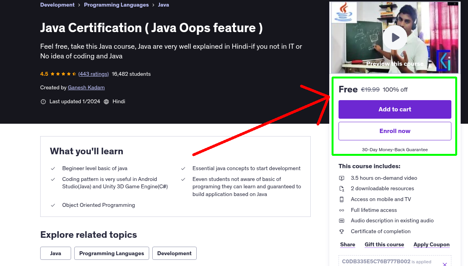Click Gift this course
Image resolution: width=468 pixels, height=266 pixels.
click(x=384, y=244)
